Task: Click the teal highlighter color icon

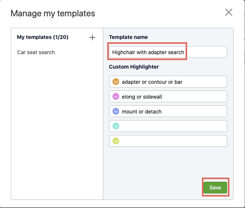Action: (115, 126)
